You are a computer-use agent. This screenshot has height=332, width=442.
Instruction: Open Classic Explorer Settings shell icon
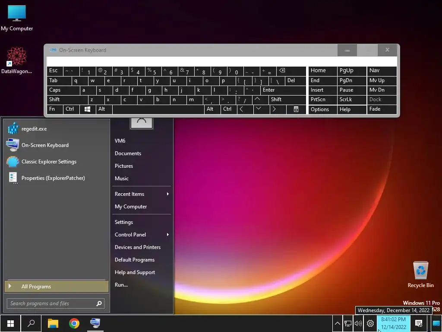[13, 162]
